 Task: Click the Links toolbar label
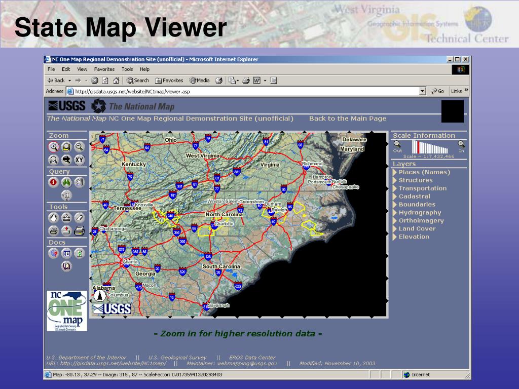[456, 91]
